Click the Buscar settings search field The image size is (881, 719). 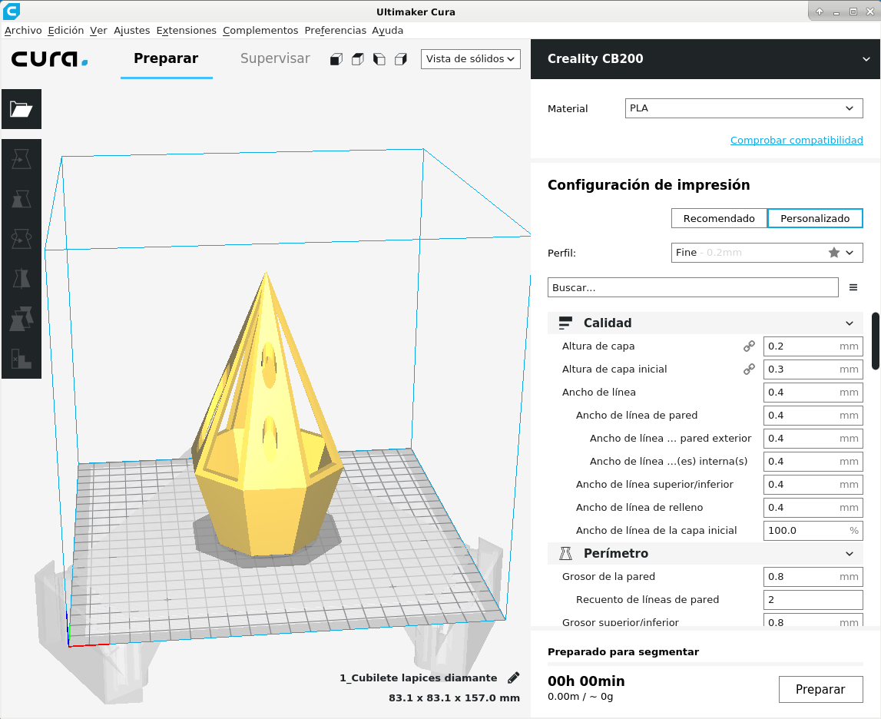(x=692, y=287)
